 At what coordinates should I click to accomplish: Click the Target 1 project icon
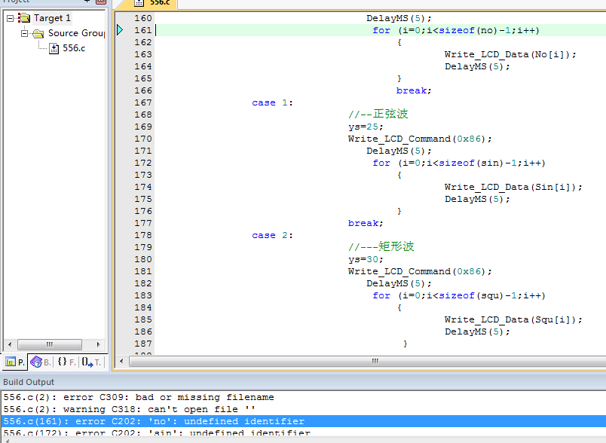click(x=24, y=18)
